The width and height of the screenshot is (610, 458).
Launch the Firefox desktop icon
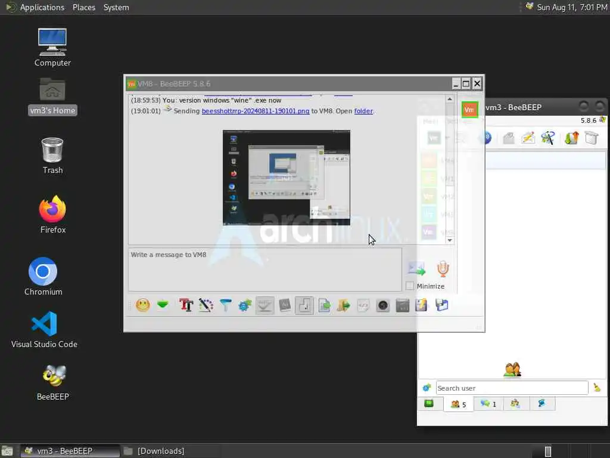pos(52,214)
